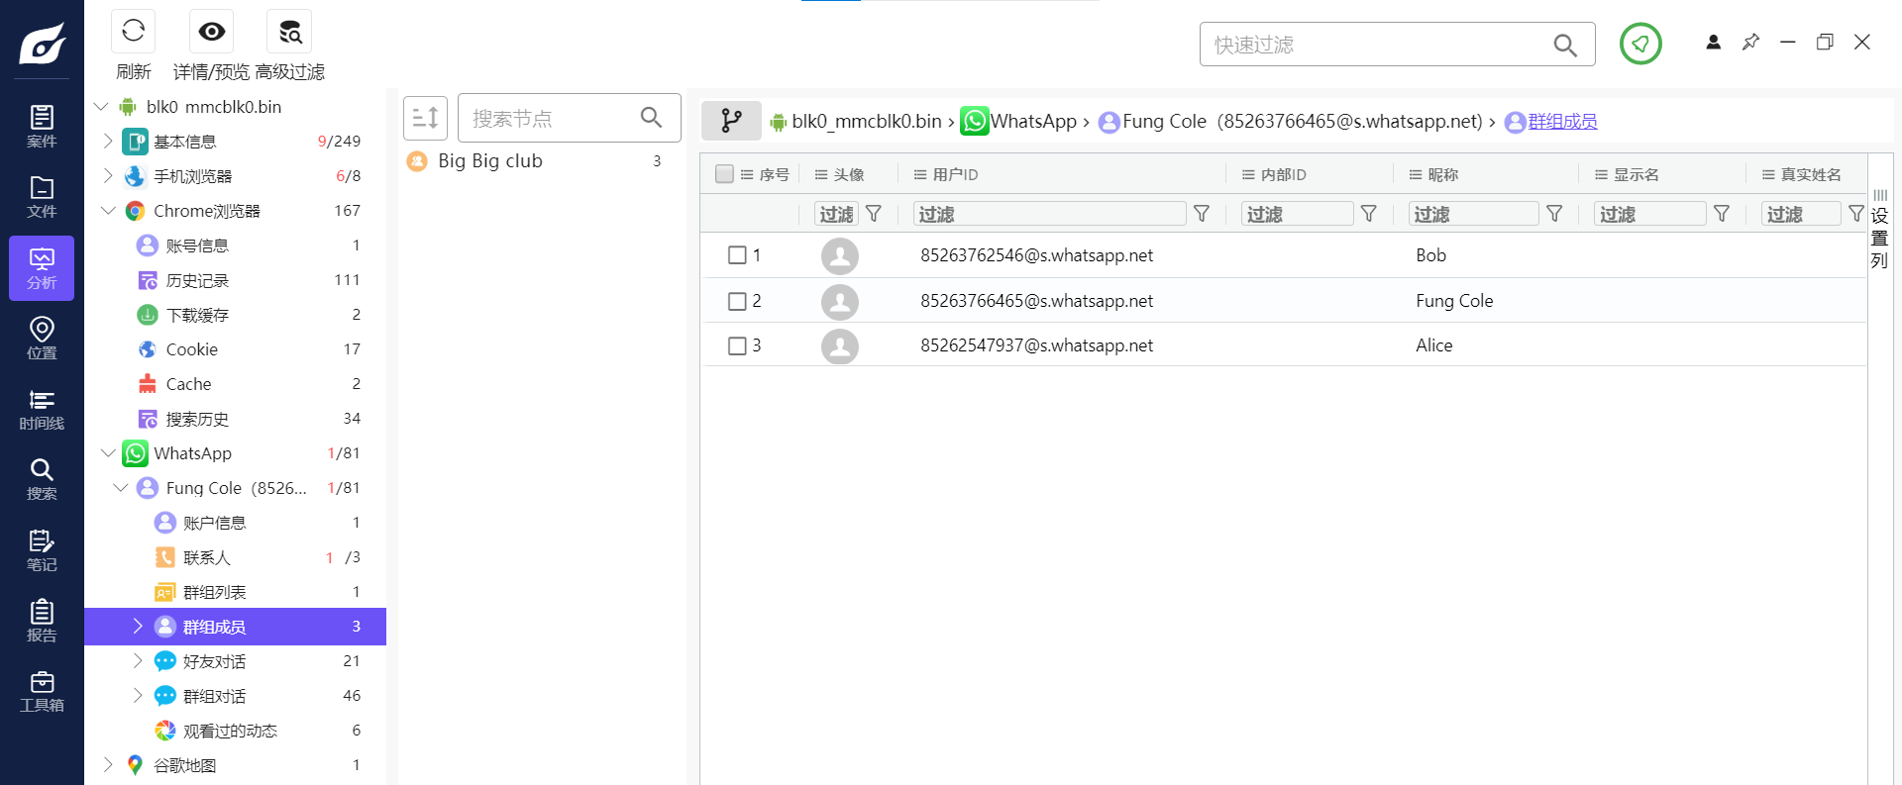
Task: Expand the 群组成员 tree node arrow
Action: click(138, 626)
